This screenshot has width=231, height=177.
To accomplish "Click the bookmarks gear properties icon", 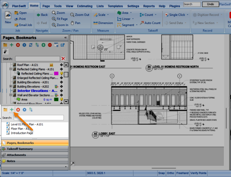I will (x=24, y=110).
